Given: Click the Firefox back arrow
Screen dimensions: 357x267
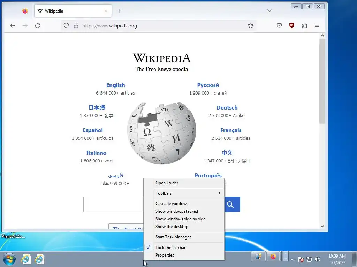Looking at the screenshot, I should (13, 26).
